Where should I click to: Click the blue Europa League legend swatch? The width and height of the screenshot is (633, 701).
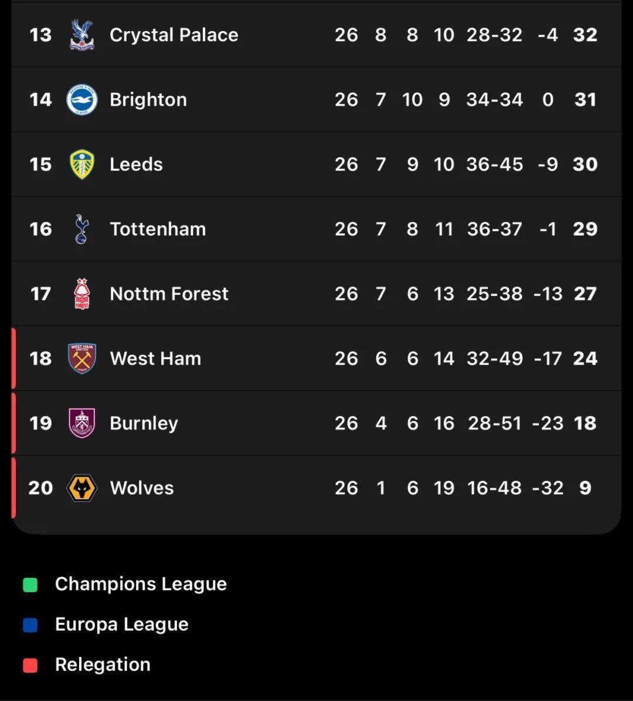tap(30, 625)
